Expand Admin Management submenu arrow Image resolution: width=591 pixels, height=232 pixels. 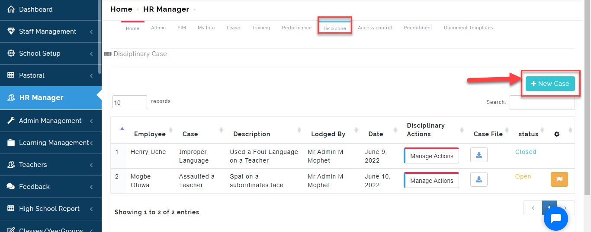tap(91, 121)
